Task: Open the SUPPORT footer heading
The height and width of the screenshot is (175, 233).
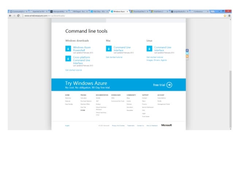Action: click(145, 95)
